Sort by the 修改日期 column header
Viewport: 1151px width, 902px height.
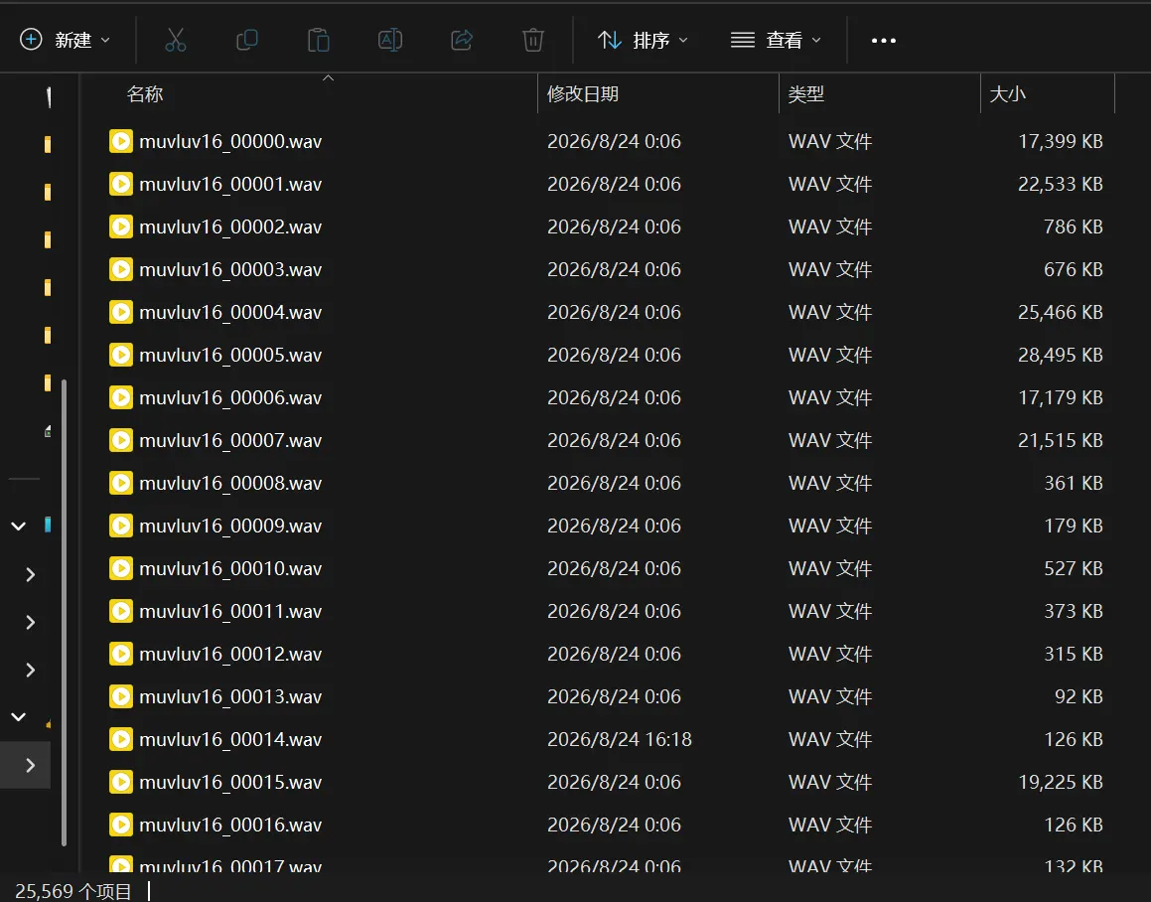[583, 94]
